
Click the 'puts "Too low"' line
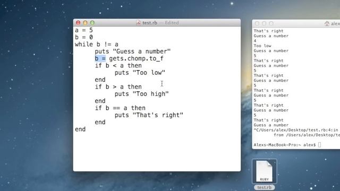(x=140, y=73)
